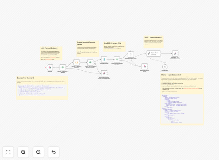Click the circular Ollama Engine sub-node
219x160 pixels.
(x=165, y=67)
